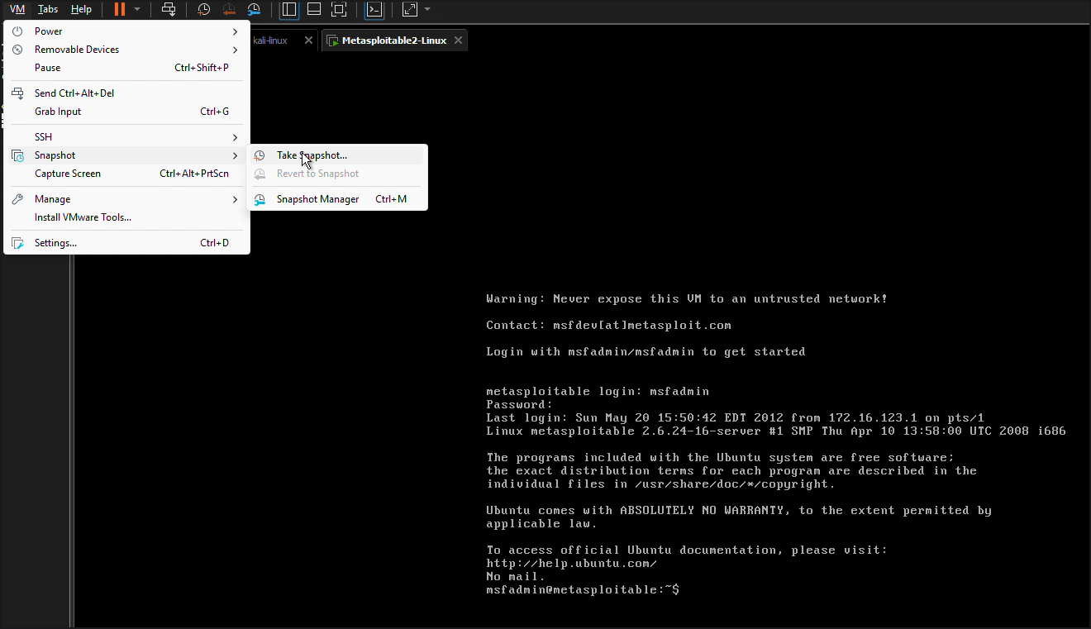Open Snapshot Manager from the submenu
This screenshot has width=1091, height=629.
point(337,199)
